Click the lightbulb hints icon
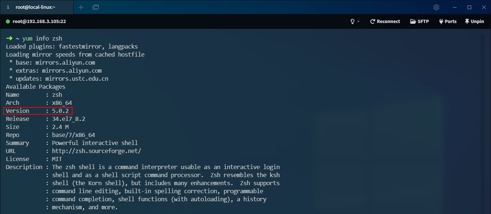491x214 pixels. click(352, 22)
